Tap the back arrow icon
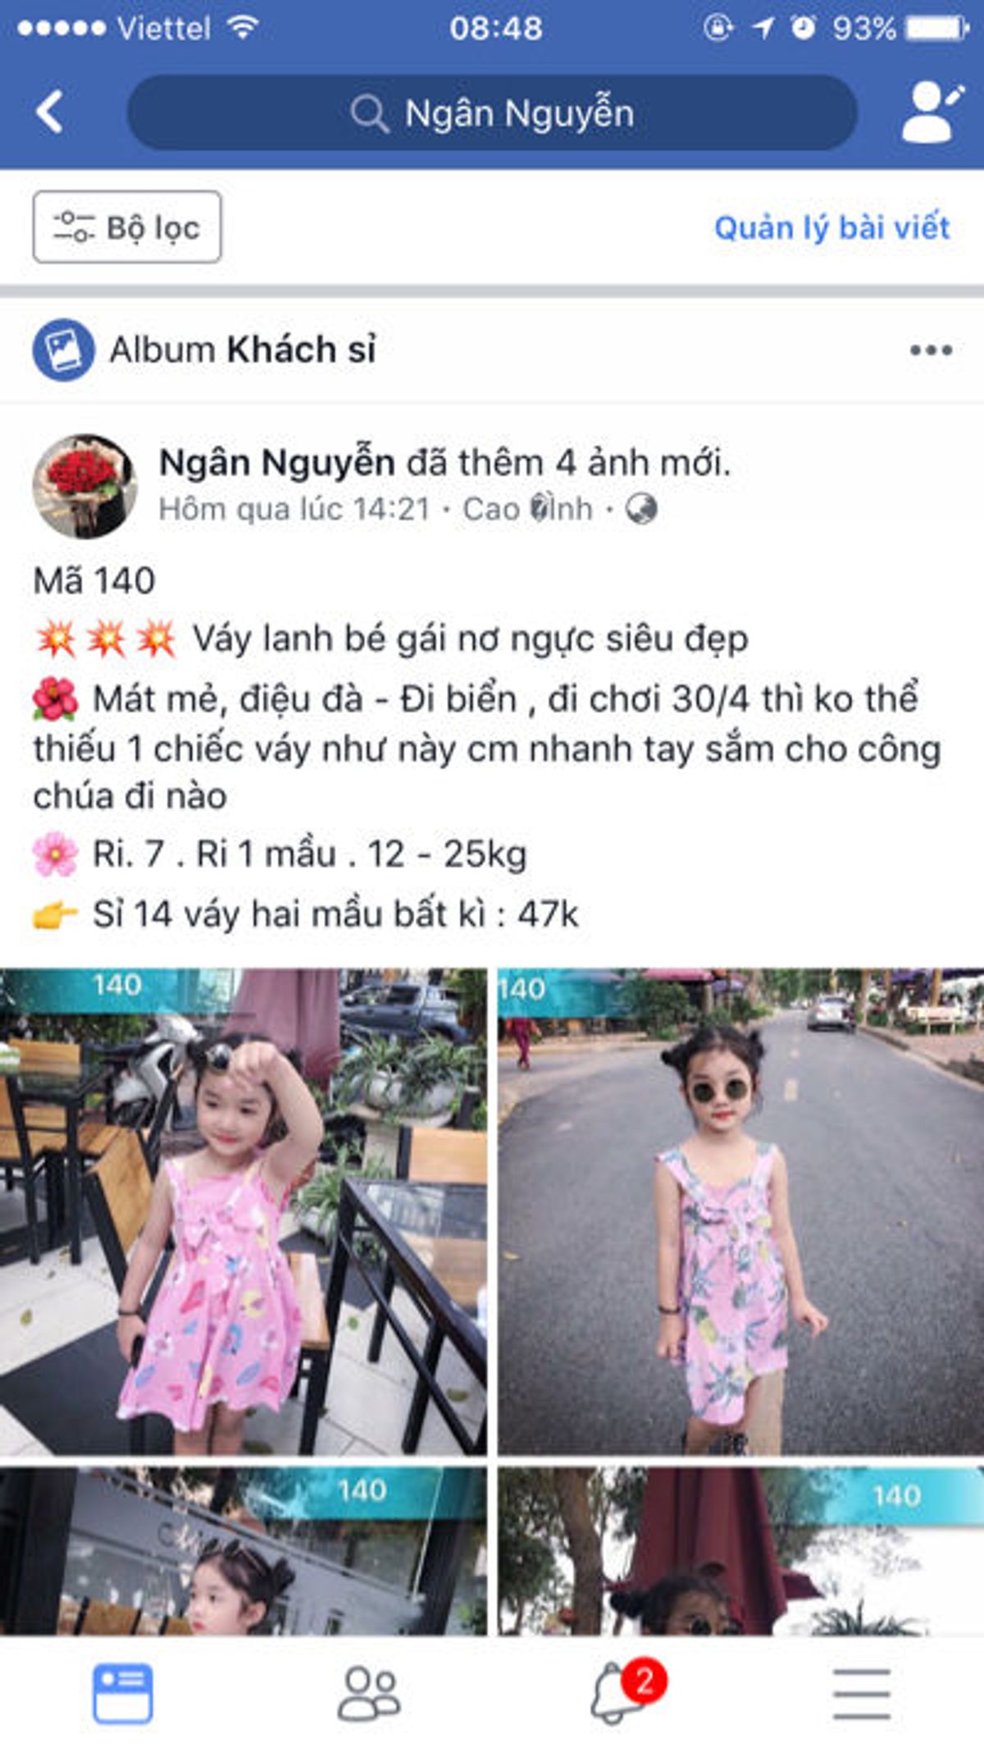The height and width of the screenshot is (1753, 984). click(49, 112)
